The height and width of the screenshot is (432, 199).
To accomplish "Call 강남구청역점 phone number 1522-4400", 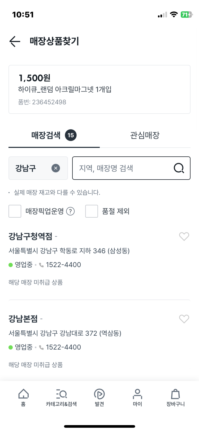I will tap(63, 265).
